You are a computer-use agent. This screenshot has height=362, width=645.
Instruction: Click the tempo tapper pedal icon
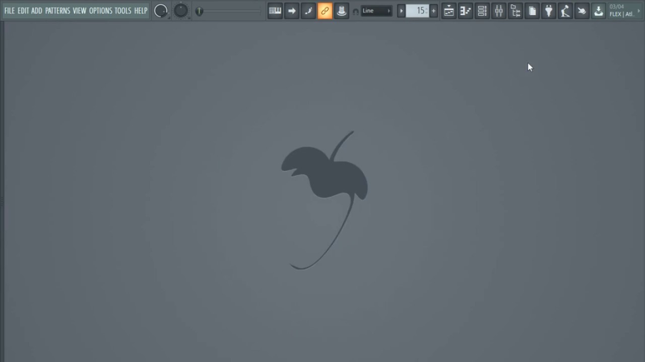tap(565, 11)
